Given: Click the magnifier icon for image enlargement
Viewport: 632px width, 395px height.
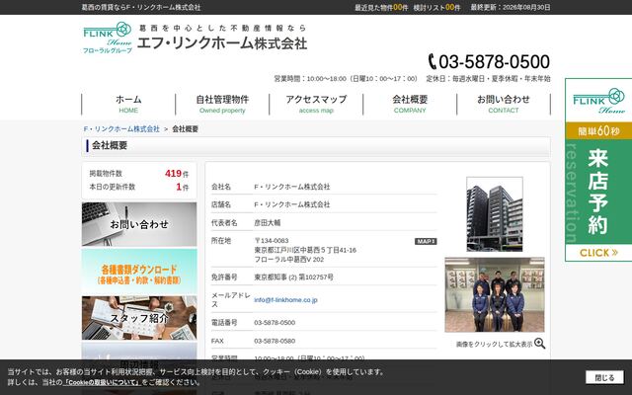Looking at the screenshot, I should pyautogui.click(x=540, y=344).
